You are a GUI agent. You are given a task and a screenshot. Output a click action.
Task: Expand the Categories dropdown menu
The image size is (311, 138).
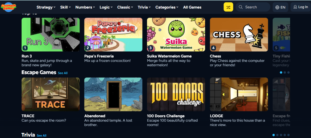[167, 7]
